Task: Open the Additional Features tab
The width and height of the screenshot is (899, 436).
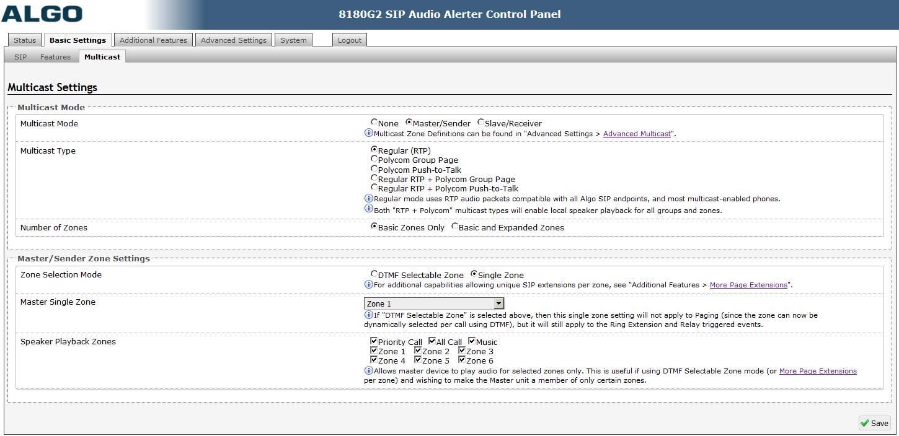Action: [x=153, y=40]
